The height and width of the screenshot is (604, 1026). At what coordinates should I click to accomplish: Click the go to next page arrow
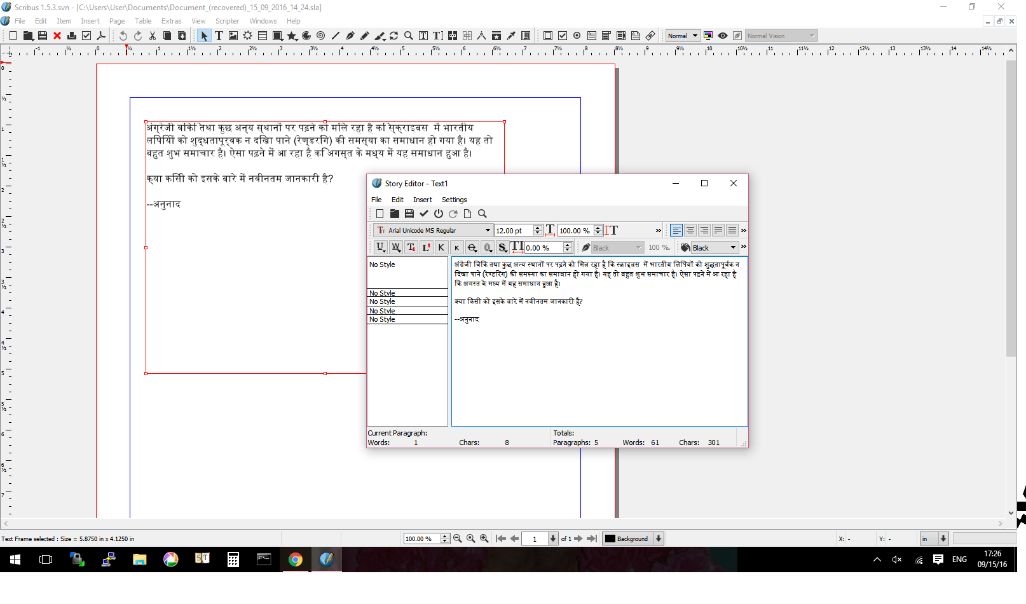pos(578,539)
